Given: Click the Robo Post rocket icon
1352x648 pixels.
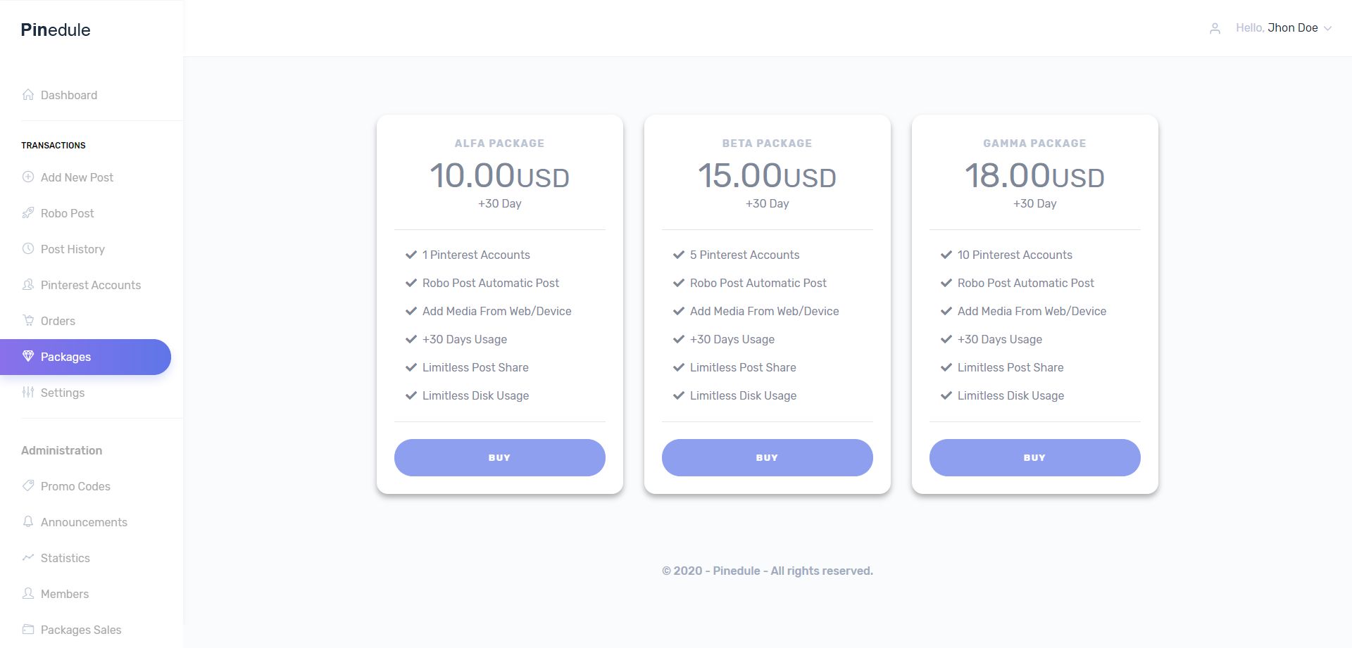Looking at the screenshot, I should coord(28,213).
